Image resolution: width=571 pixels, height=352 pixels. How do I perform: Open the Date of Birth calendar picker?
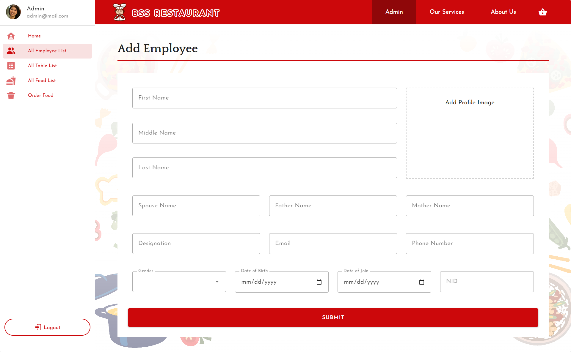(x=319, y=282)
